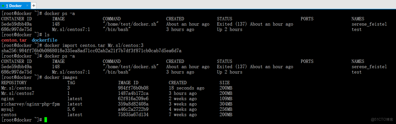
Task: Click image ID 984ff76b0b08
Action: [x=133, y=88]
